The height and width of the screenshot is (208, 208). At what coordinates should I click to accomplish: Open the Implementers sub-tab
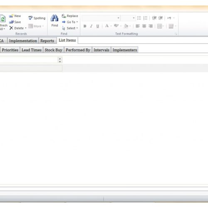click(x=125, y=50)
